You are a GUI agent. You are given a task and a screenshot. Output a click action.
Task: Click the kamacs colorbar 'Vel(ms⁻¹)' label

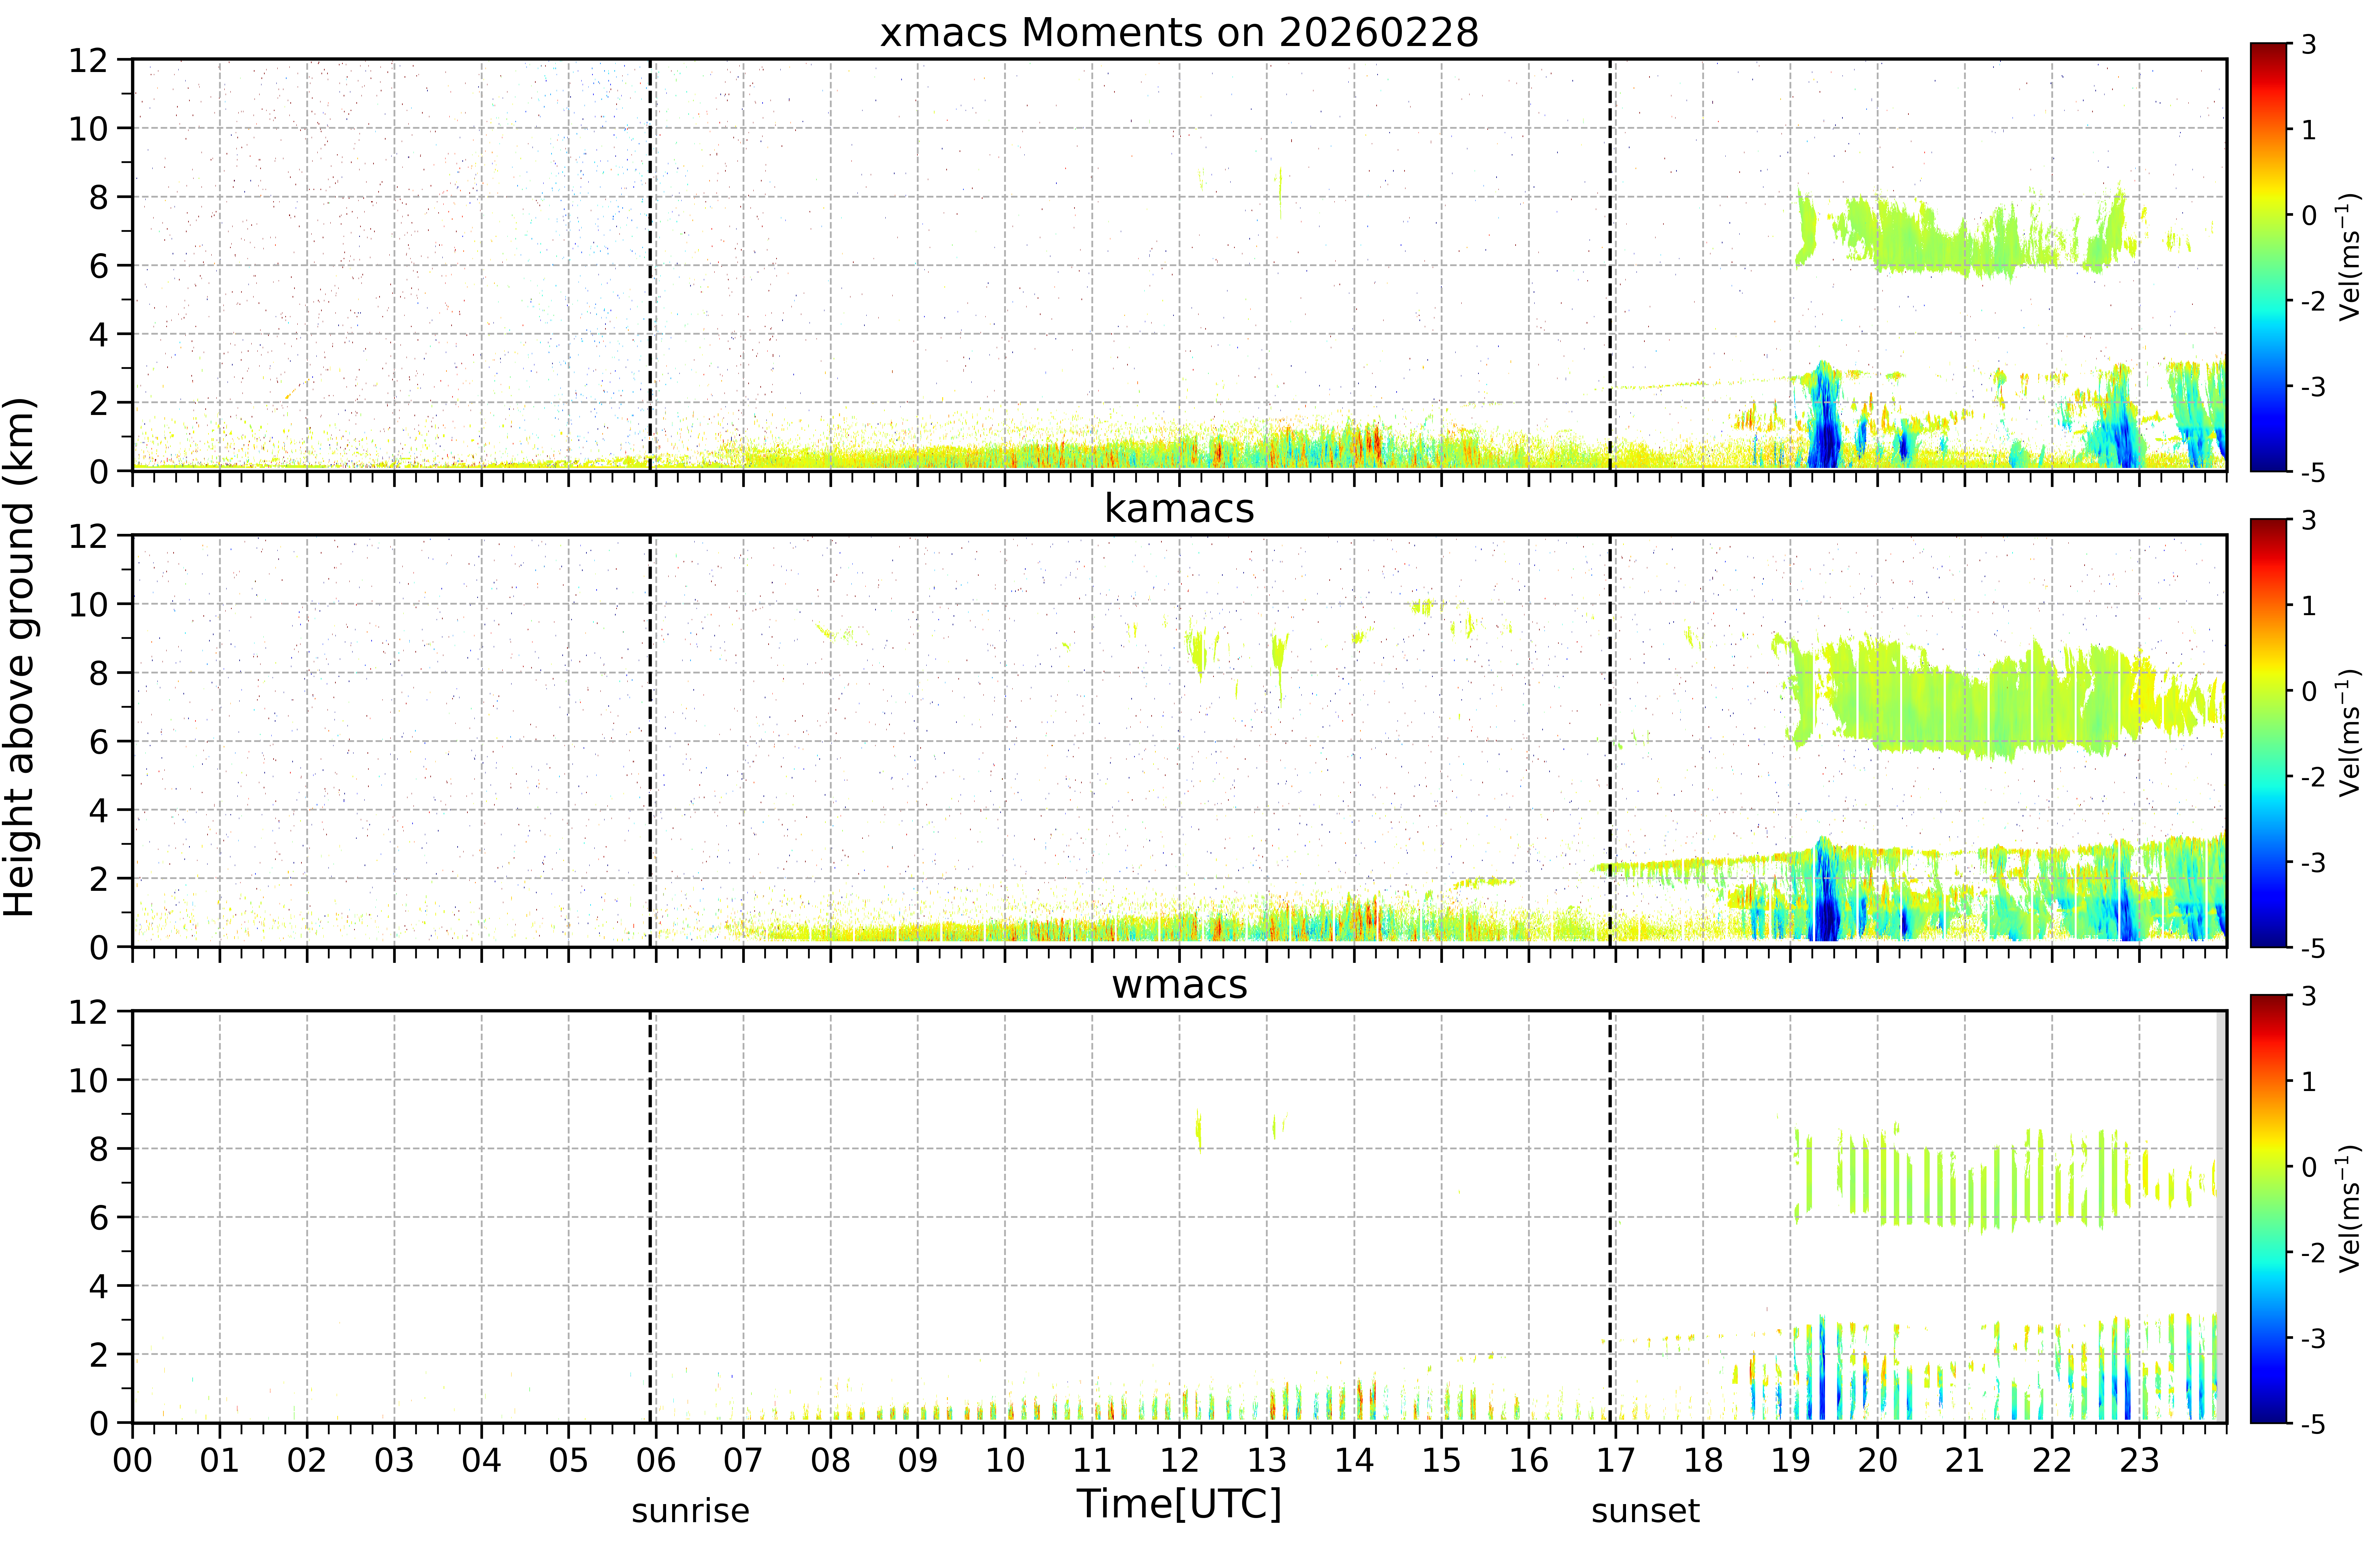point(2349,733)
